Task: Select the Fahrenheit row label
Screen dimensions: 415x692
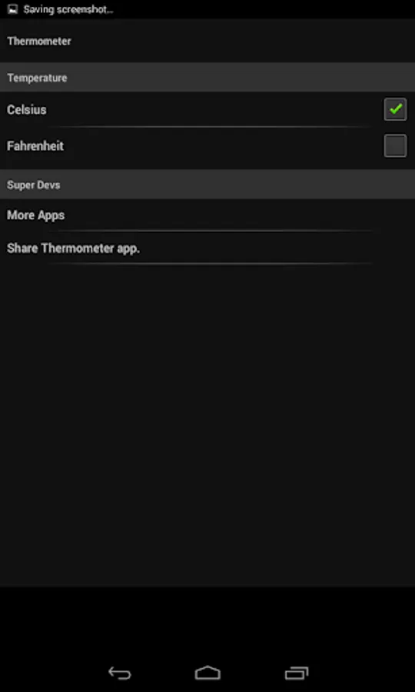Action: coord(35,146)
